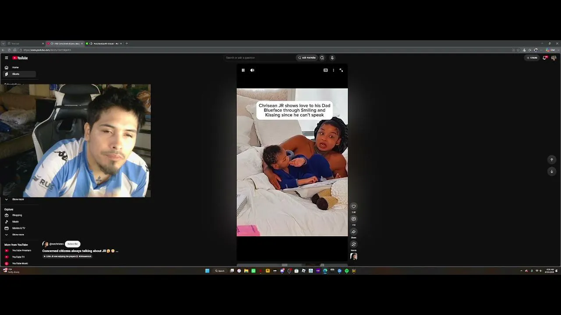The image size is (561, 315).
Task: Open Movies & TV in Explore
Action: (x=19, y=228)
